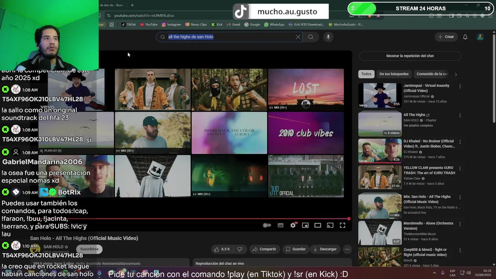Screen dimensions: 496x279
Task: Open the player settings gear
Action: coord(293,225)
